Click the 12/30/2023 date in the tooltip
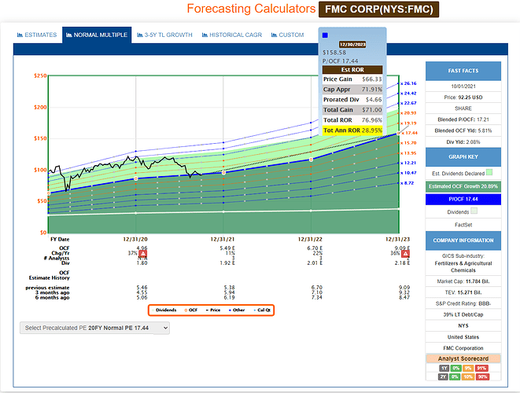520x393 pixels. pos(352,44)
